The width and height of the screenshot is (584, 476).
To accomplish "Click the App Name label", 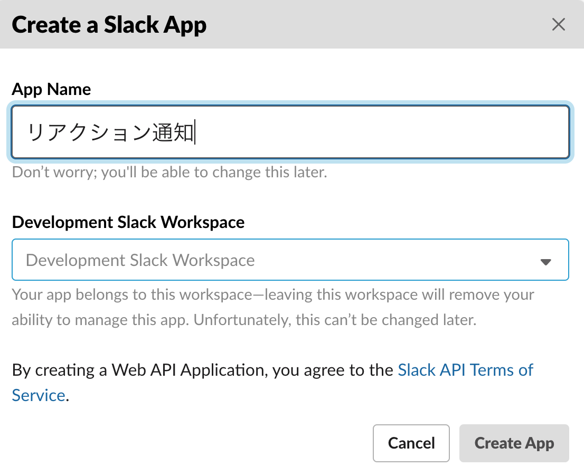I will (51, 89).
